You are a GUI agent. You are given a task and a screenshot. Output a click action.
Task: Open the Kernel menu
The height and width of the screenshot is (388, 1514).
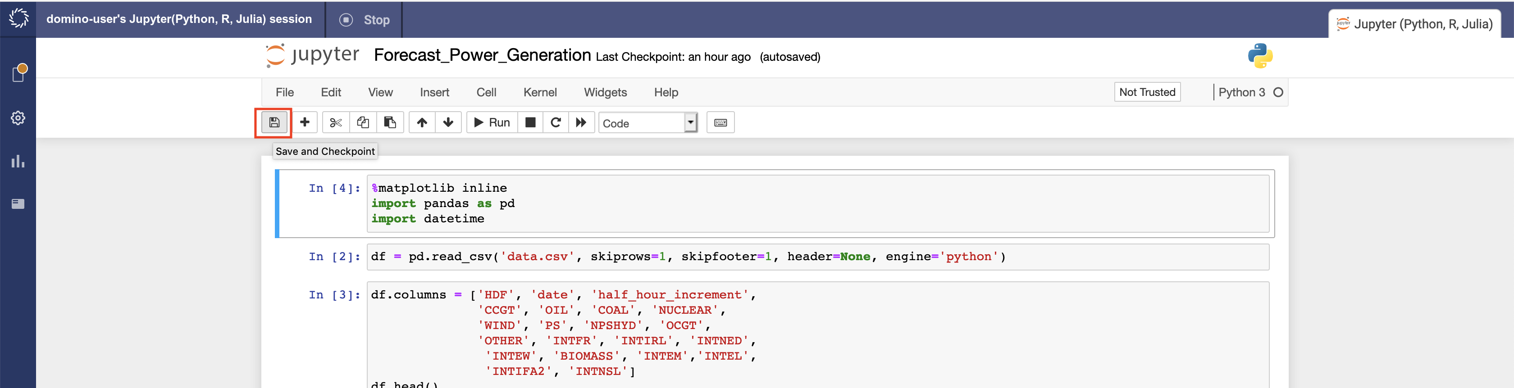pos(539,93)
